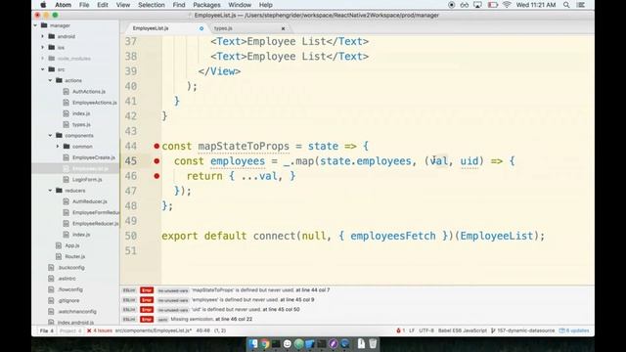
Task: Click lint error dot on line 46
Action: click(x=156, y=176)
